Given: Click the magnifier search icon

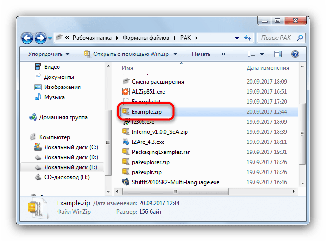Looking at the screenshot, I should (x=300, y=38).
